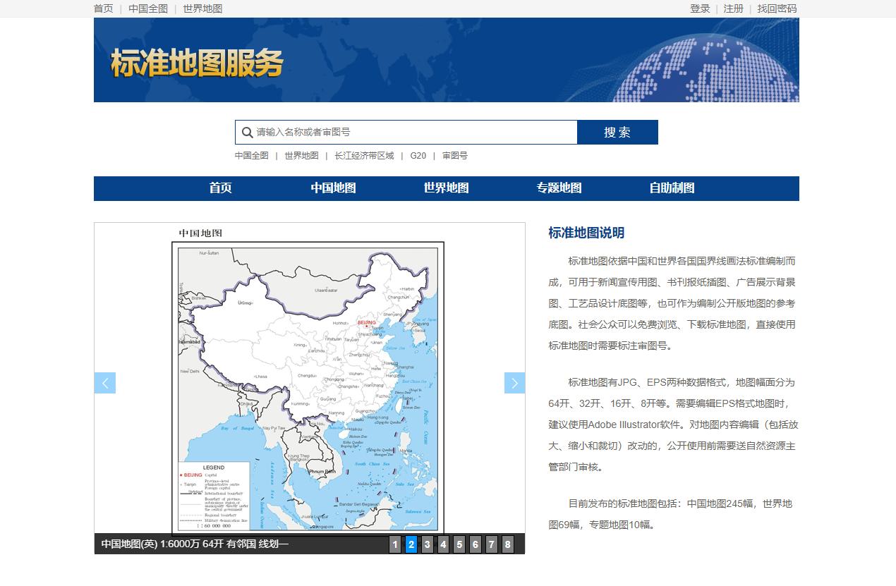
Task: Click the right carousel arrow
Action: pyautogui.click(x=514, y=382)
